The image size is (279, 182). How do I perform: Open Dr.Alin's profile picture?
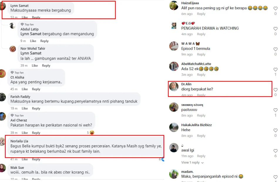tap(174, 87)
